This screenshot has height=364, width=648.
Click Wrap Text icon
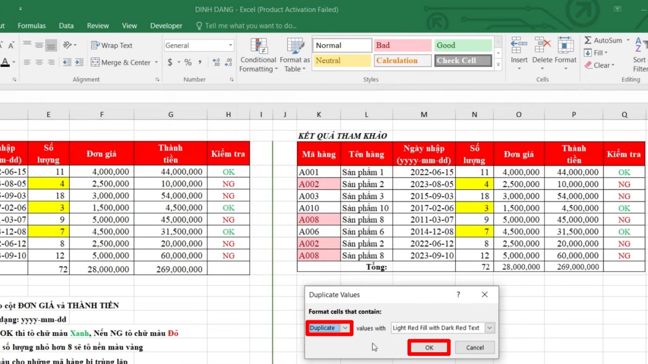(95, 45)
